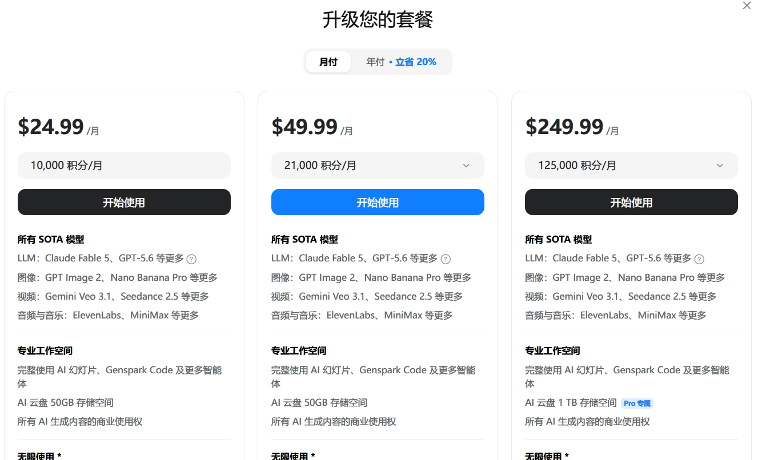Click 完整使用 AI 幻灯片 line in $49.99 plan
The height and width of the screenshot is (460, 758).
373,377
